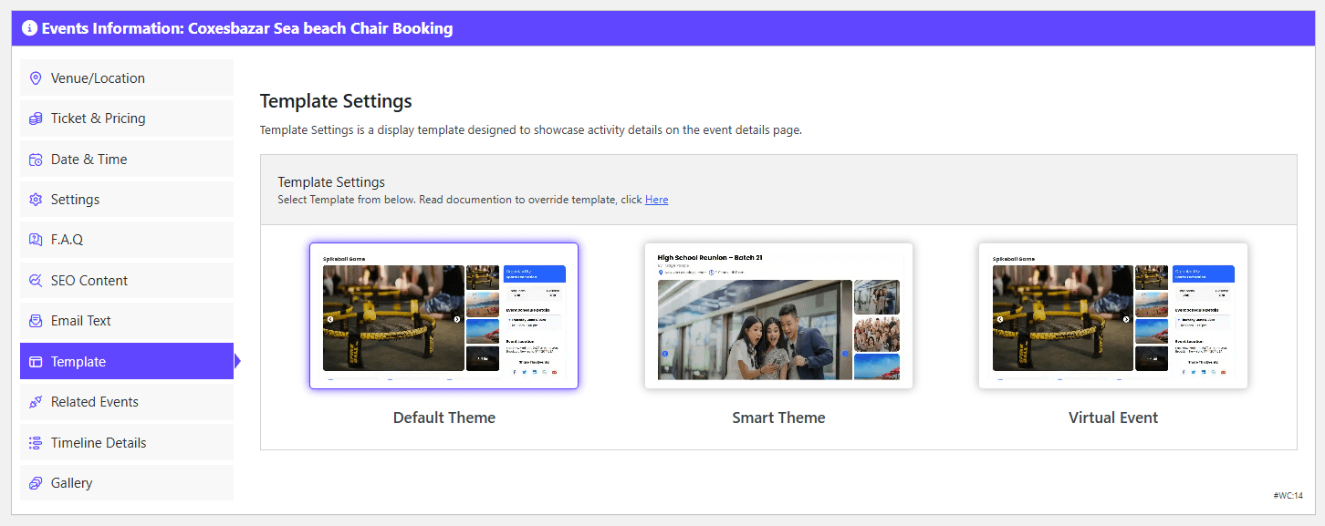Open the Template tab
Image resolution: width=1325 pixels, height=526 pixels.
tap(127, 362)
